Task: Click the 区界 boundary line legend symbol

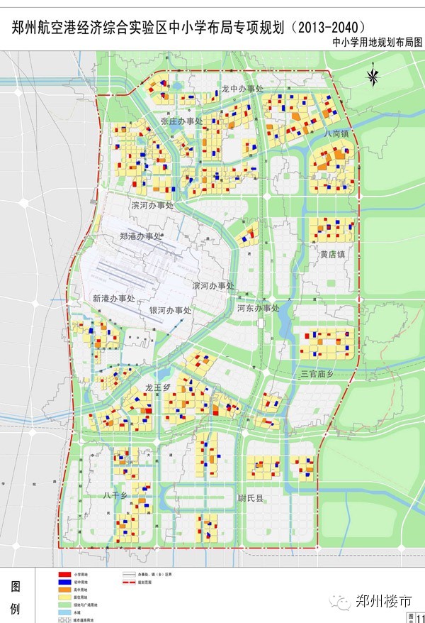Action: pos(129,575)
